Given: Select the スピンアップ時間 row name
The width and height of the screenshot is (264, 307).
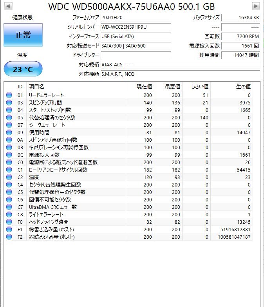Looking at the screenshot, I should pos(45,102).
